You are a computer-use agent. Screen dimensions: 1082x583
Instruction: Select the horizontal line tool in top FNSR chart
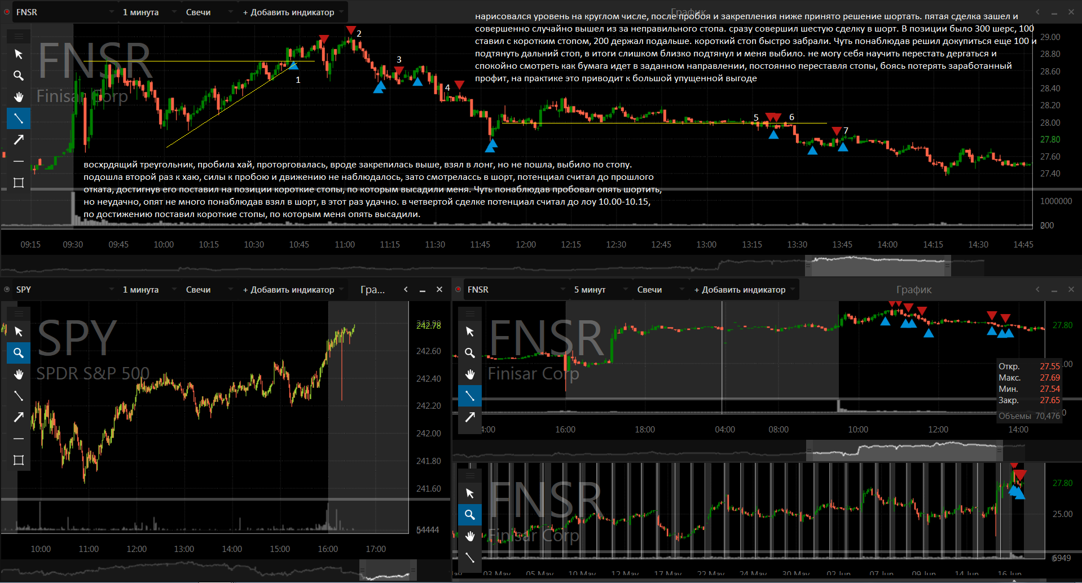19,161
